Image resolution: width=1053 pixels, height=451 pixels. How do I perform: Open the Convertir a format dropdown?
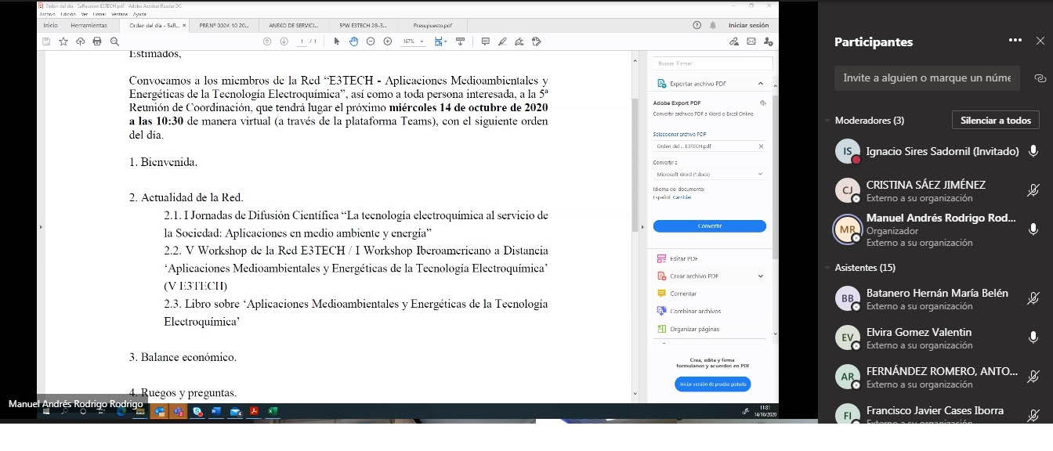(709, 174)
